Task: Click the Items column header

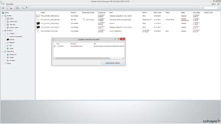Action: (111, 13)
